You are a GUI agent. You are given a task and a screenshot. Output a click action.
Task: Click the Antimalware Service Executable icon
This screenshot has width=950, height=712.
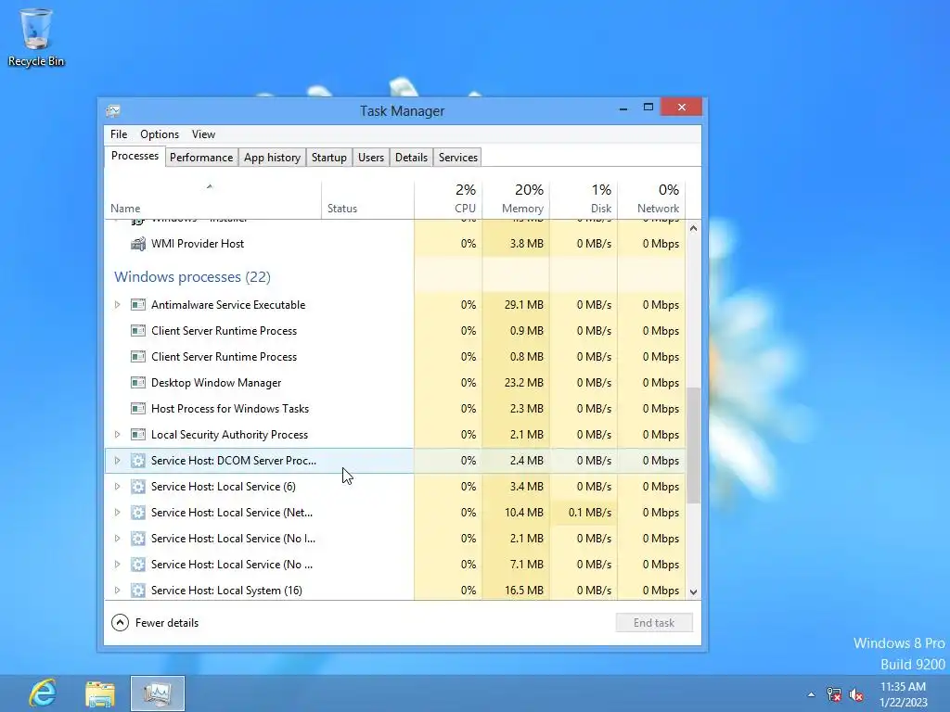click(138, 304)
